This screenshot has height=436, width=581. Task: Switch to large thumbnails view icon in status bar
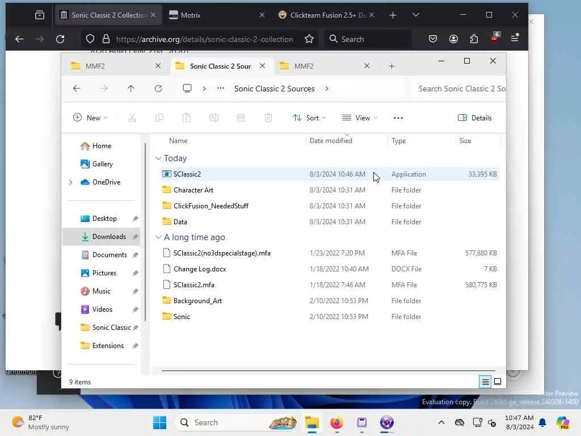point(498,381)
